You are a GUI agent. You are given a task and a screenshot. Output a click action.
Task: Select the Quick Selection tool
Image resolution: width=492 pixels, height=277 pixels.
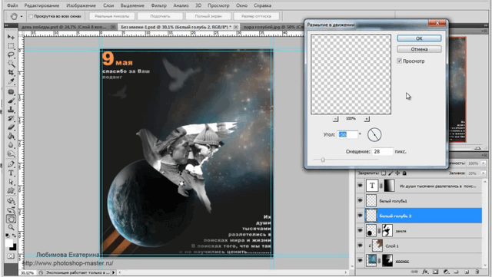[11, 64]
